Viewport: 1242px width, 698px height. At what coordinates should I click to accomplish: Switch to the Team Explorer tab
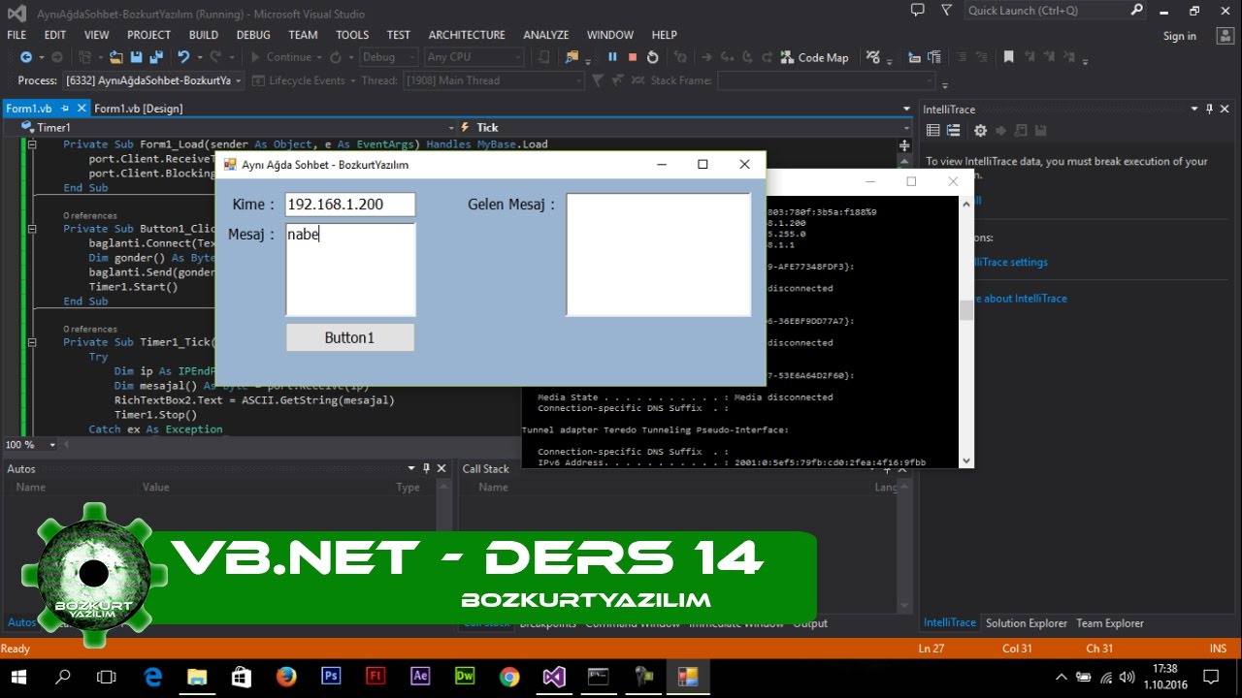point(1110,623)
